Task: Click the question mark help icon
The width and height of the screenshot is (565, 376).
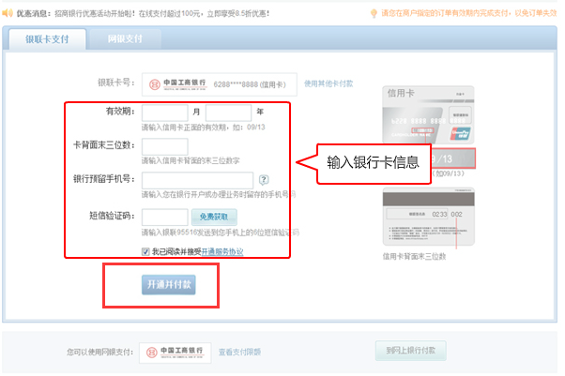Action: point(264,179)
